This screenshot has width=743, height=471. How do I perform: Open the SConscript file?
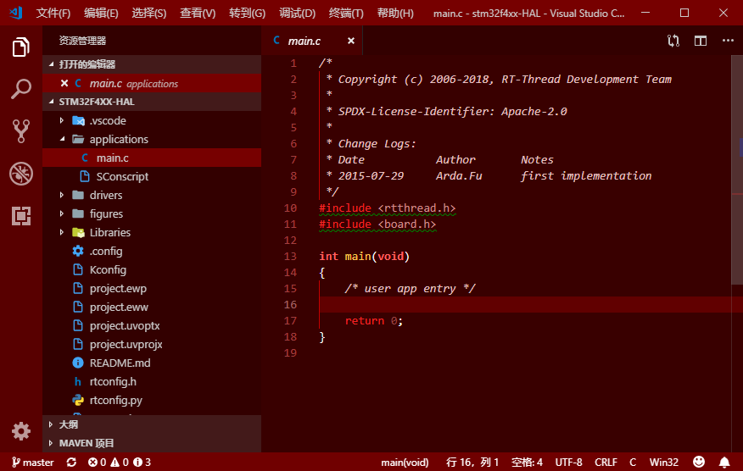coord(152,176)
